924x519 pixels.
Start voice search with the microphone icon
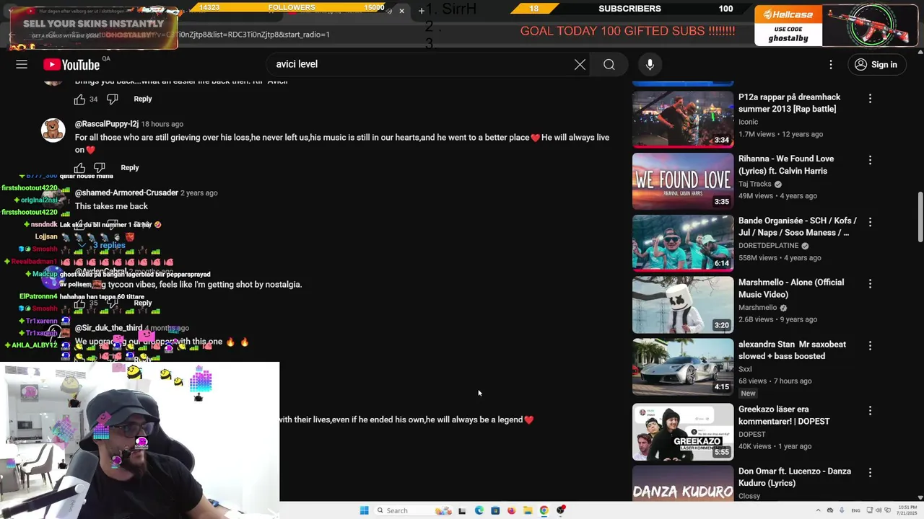click(x=650, y=64)
